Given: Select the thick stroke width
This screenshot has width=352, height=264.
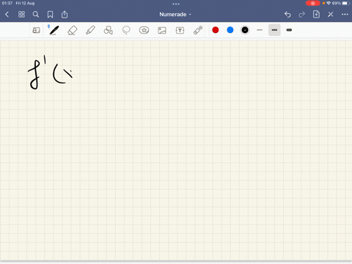Looking at the screenshot, I should tap(289, 30).
